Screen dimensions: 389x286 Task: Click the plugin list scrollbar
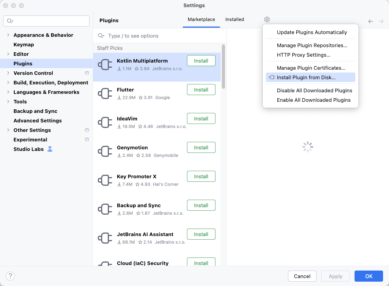223,67
